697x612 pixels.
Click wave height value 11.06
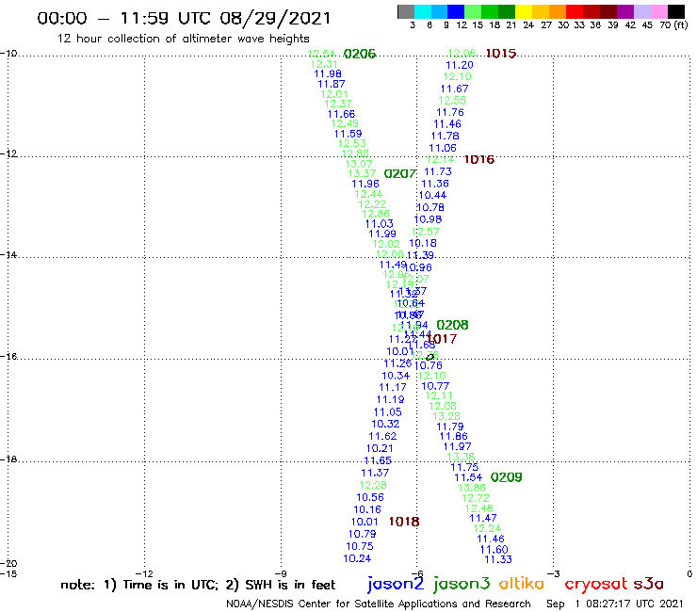tap(443, 148)
